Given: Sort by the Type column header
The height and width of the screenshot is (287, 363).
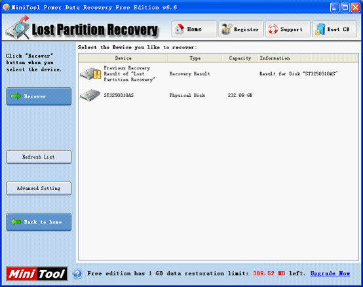Looking at the screenshot, I should coord(195,58).
